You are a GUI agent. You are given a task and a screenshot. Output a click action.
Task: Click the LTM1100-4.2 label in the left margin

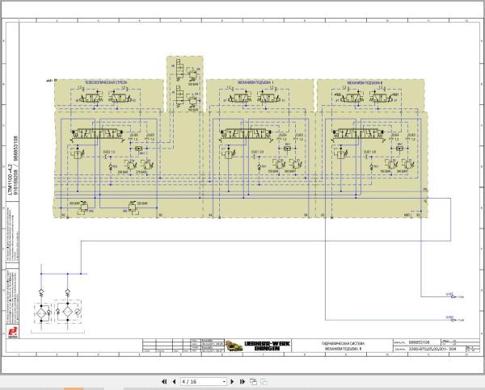[x=10, y=179]
